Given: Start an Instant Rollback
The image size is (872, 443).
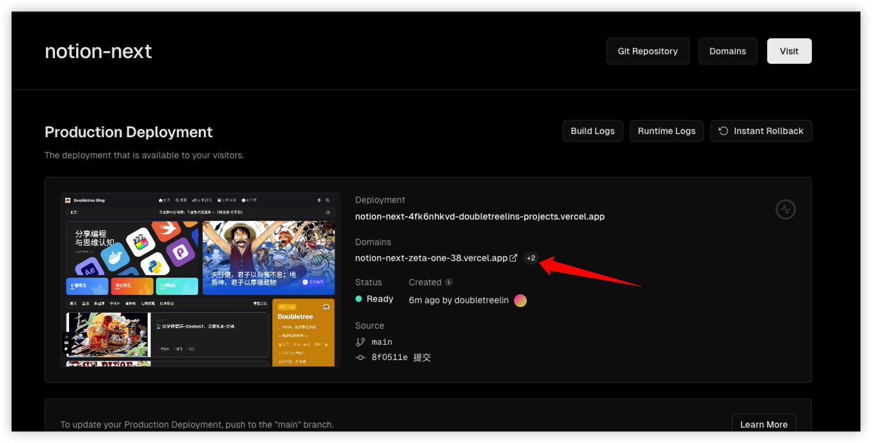Looking at the screenshot, I should coord(761,131).
